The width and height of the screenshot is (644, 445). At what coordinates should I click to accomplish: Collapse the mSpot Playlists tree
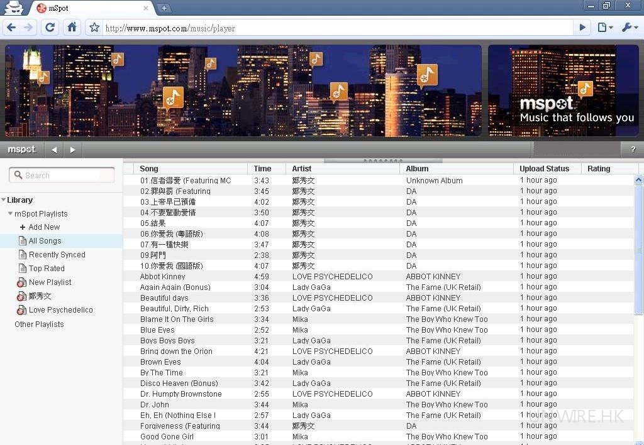tap(10, 214)
